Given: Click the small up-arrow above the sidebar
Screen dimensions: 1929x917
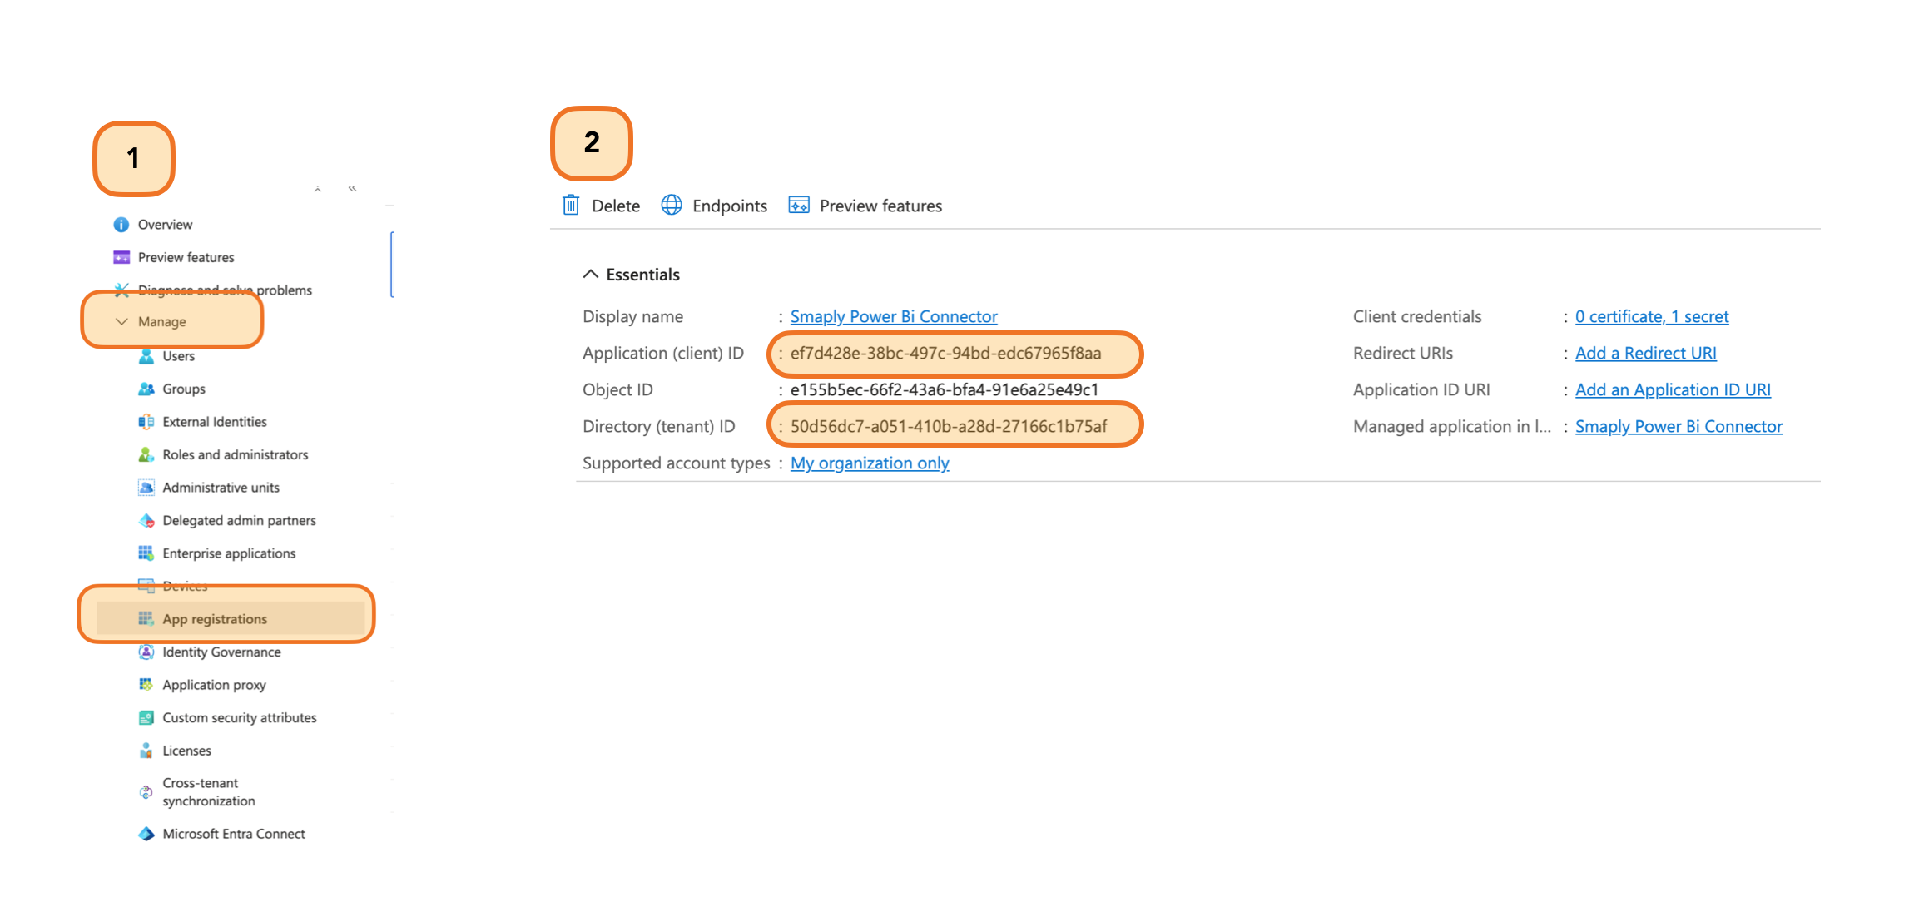Looking at the screenshot, I should click(318, 189).
